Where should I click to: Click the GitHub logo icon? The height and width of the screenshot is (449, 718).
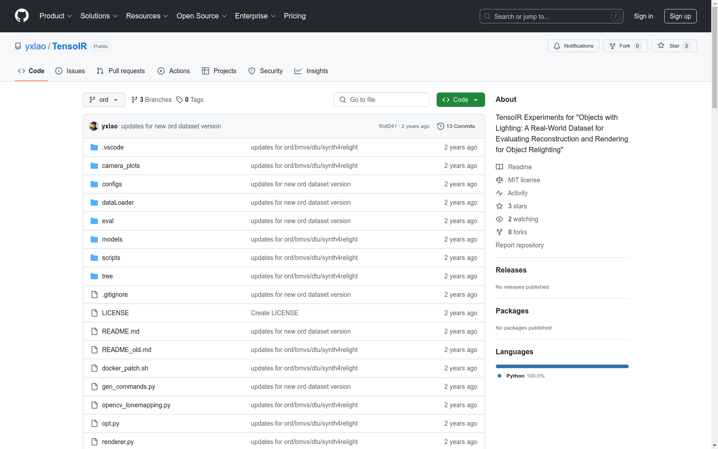tap(22, 16)
